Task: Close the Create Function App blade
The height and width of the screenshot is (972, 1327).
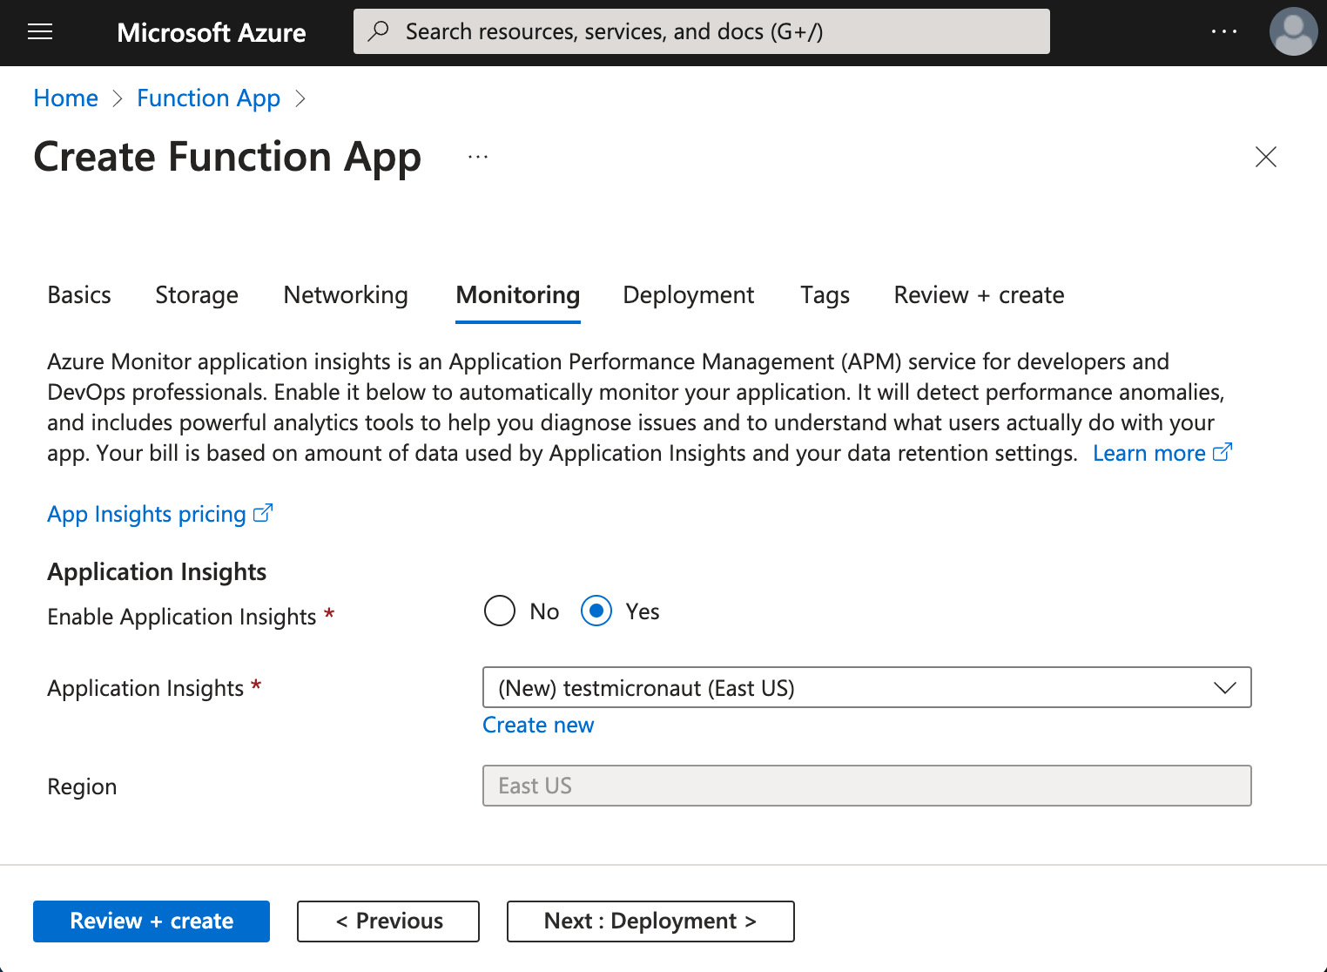Action: click(1265, 157)
